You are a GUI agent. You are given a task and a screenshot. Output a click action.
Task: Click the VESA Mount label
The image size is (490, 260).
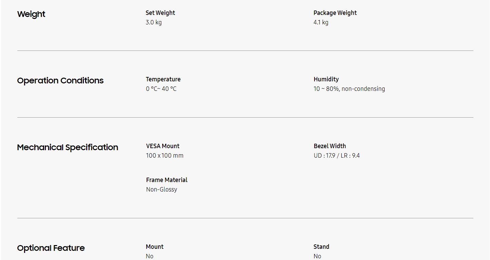(x=163, y=146)
